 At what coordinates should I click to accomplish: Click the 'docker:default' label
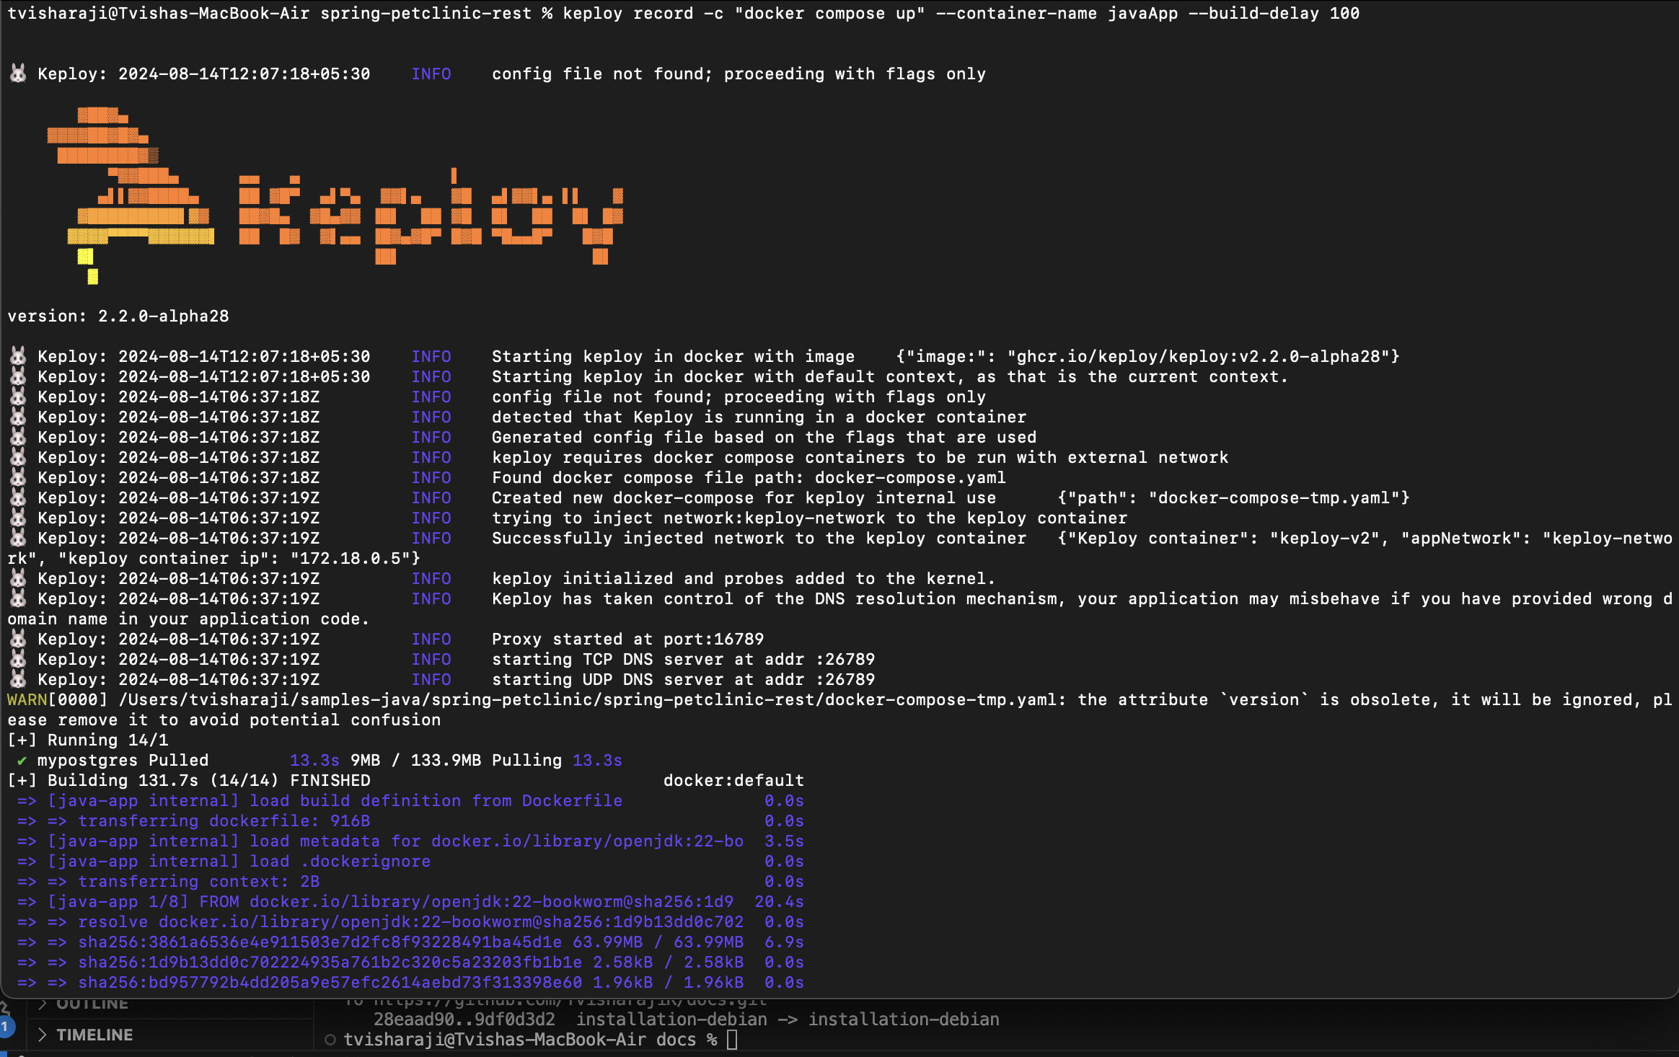(733, 780)
